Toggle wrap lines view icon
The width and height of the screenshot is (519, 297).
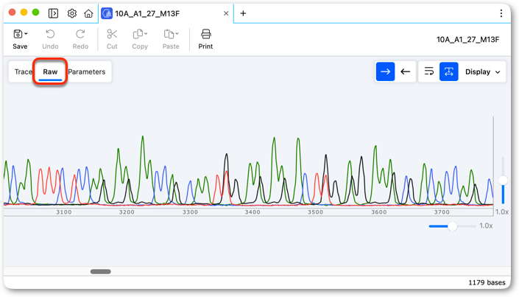tap(429, 71)
